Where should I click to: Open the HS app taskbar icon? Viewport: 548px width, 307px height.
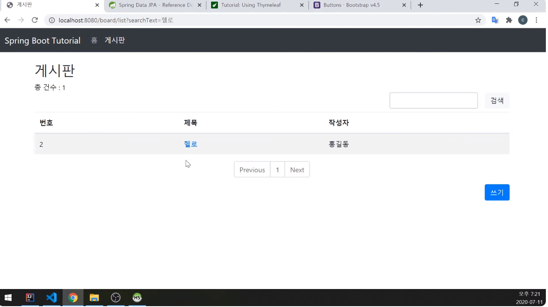(x=137, y=298)
